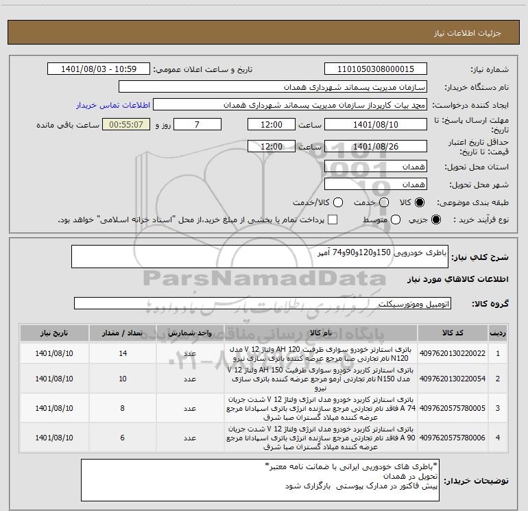Image resolution: width=528 pixels, height=511 pixels.
Task: Click response deadline time field in مهلت ارسال پاسخ row
Action: click(x=272, y=124)
